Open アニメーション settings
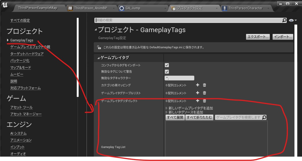This screenshot has height=161, width=302. point(21,140)
